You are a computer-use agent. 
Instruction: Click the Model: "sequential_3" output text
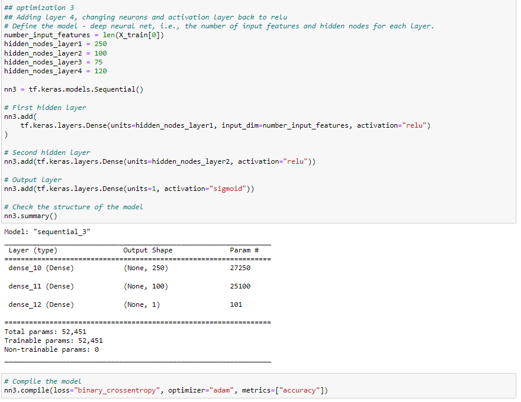tap(47, 232)
